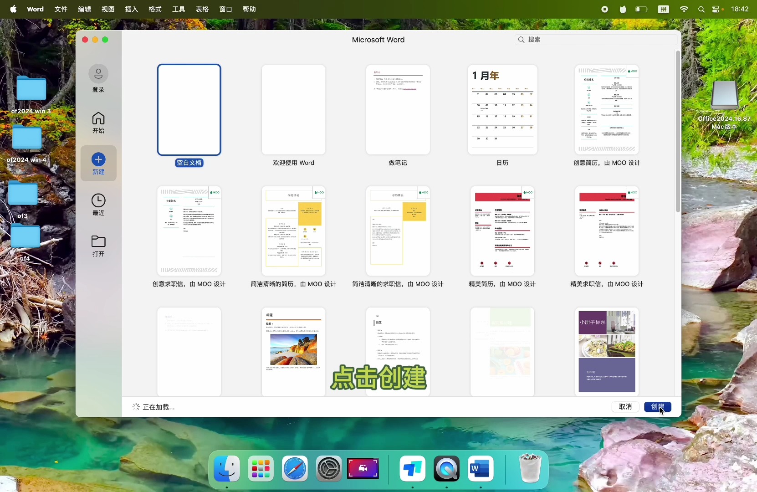Viewport: 757px width, 492px height.
Task: Open the red screen-recorder app in Dock
Action: 363,469
